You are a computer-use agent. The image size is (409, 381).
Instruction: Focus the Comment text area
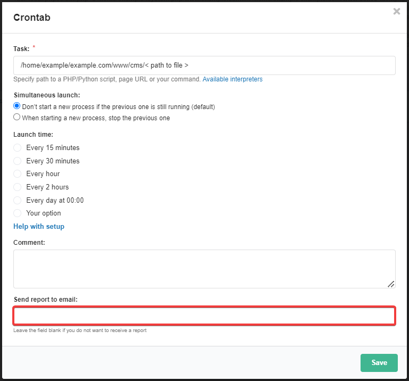204,269
